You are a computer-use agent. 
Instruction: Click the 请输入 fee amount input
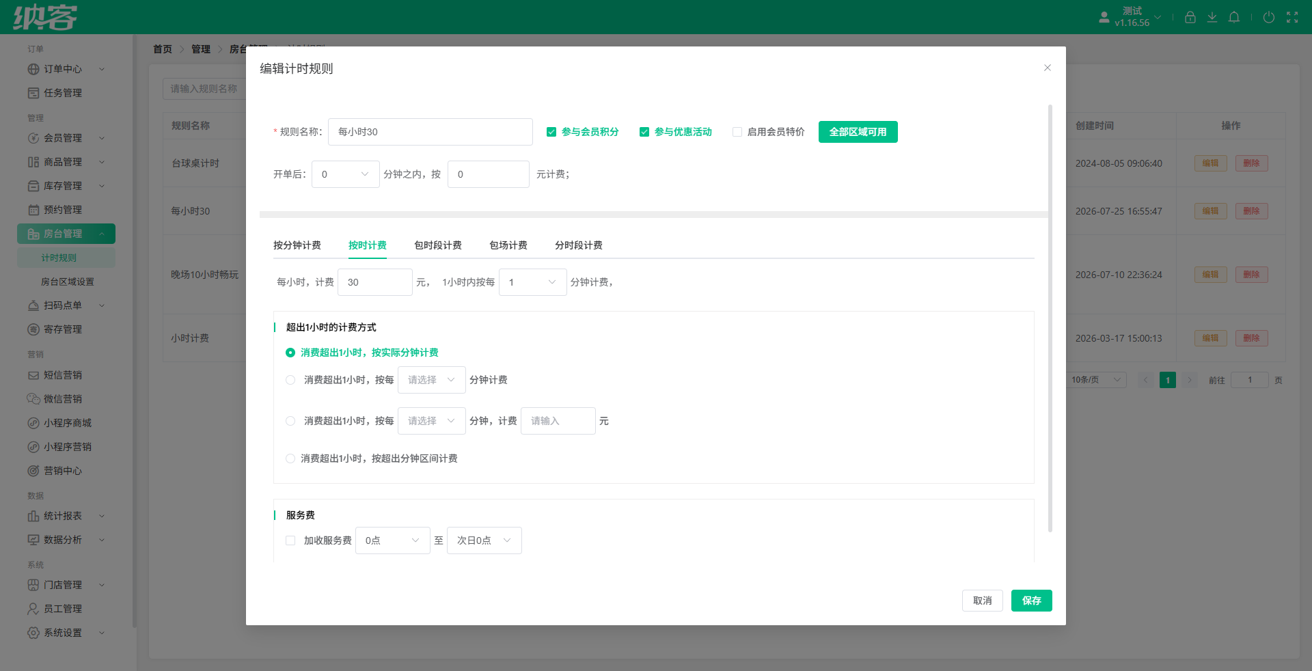(558, 421)
